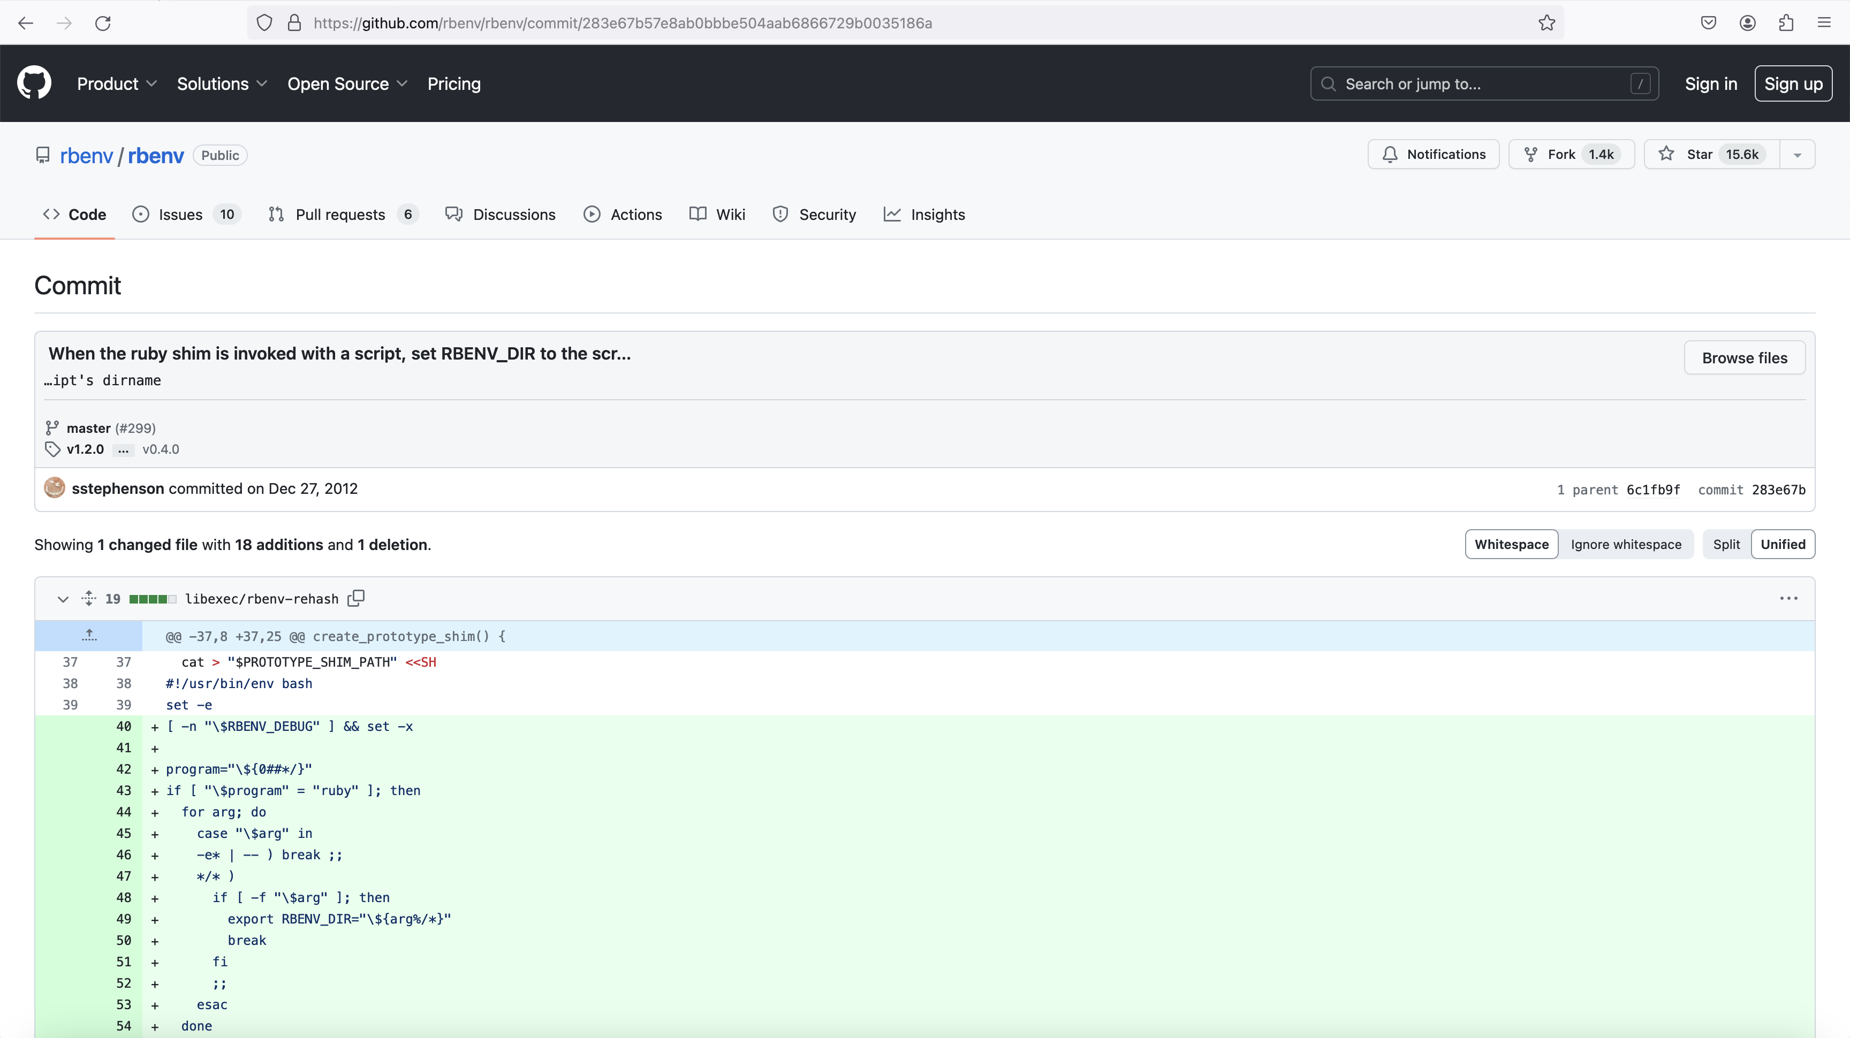Collapse the libexec/rbenv-rehash file diff
This screenshot has height=1038, width=1850.
[63, 599]
